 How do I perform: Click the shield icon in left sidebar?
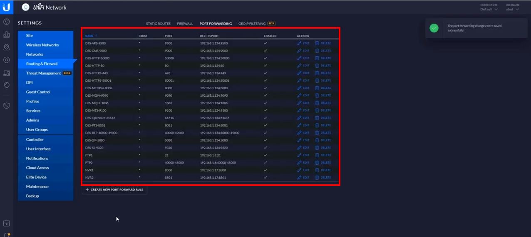pos(6,106)
